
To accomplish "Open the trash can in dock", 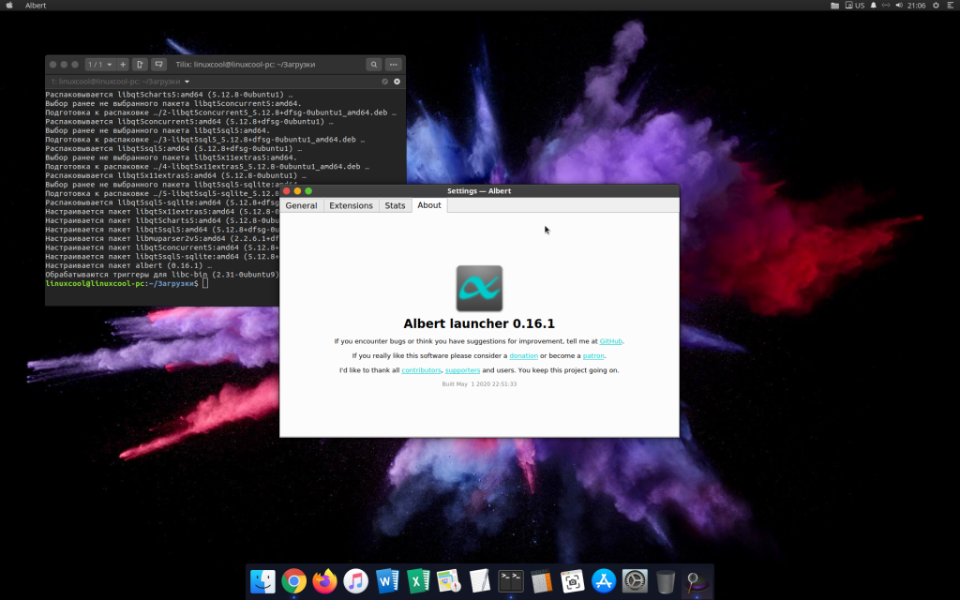I will tap(665, 581).
